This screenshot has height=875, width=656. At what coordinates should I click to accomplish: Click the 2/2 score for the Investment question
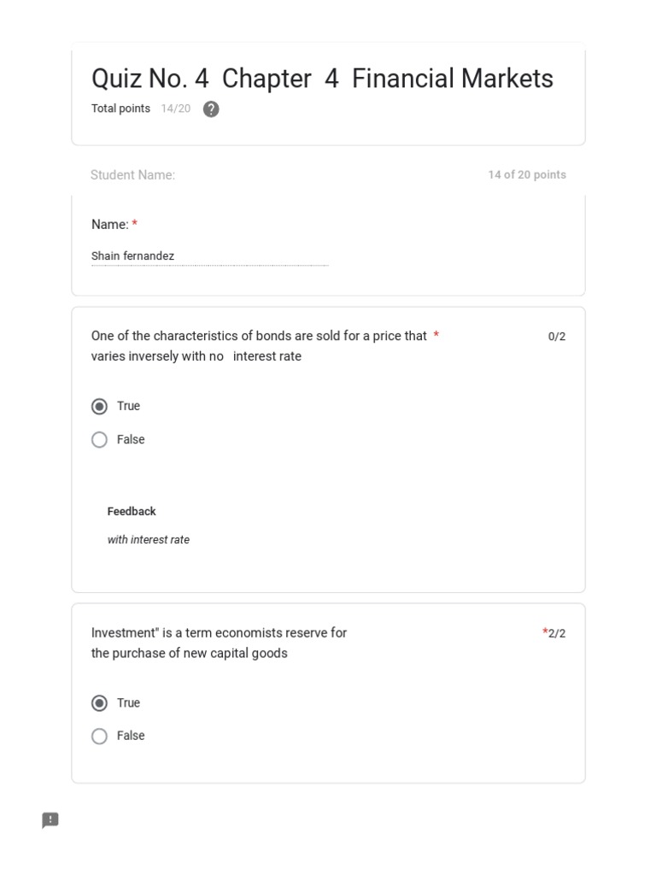556,633
